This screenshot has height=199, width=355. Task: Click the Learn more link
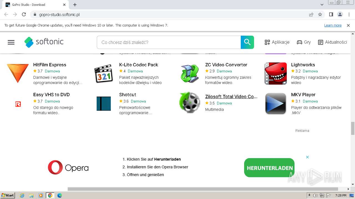(x=333, y=25)
